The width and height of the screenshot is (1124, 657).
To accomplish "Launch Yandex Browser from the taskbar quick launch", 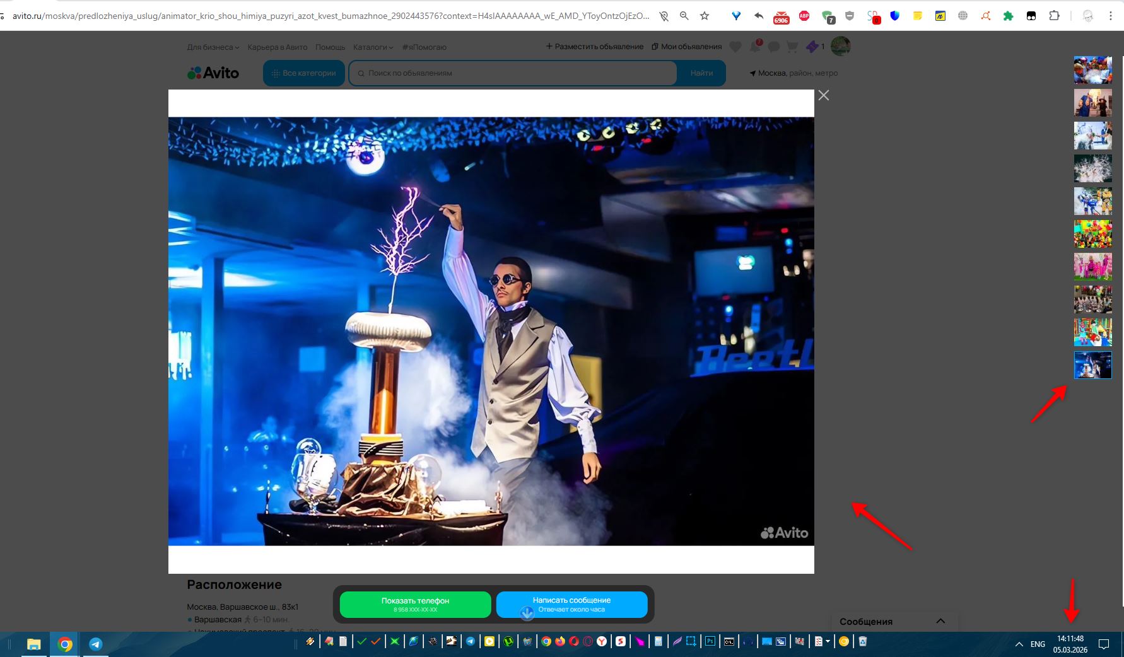I will pos(602,641).
